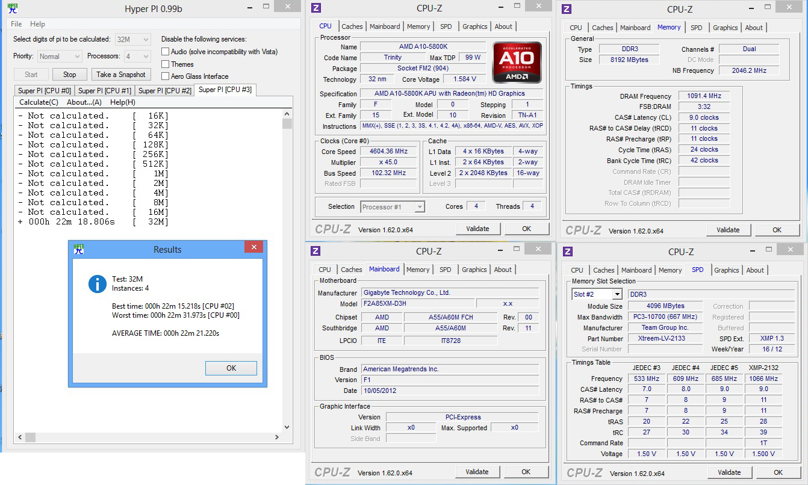Open Caches tab in the SPD window
Screen dimensions: 808x485
[x=604, y=270]
